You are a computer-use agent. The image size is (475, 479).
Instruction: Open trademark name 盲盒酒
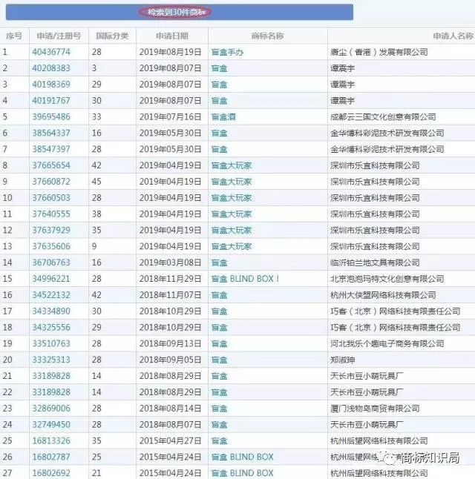click(223, 117)
